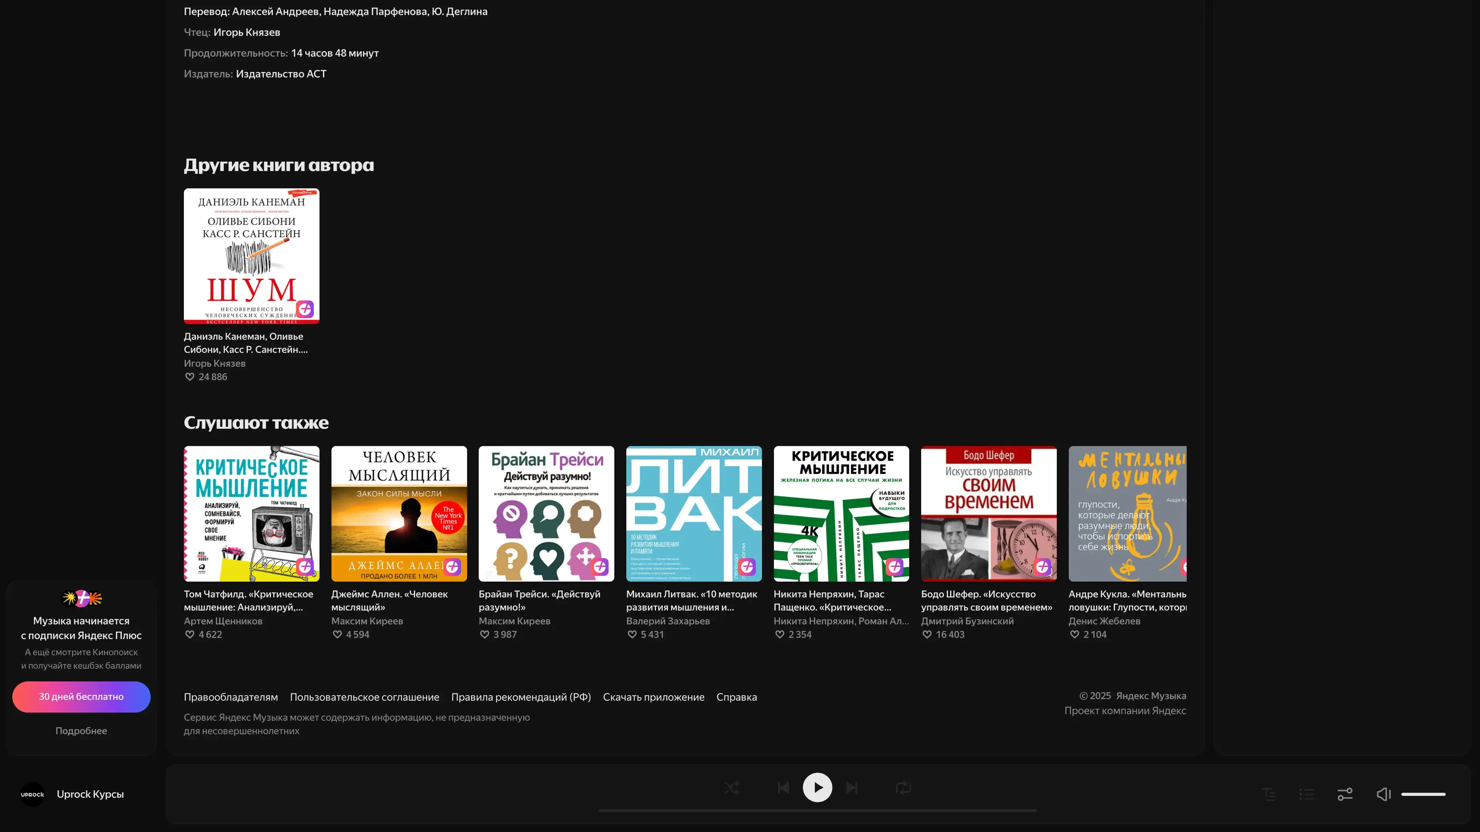Click "30 дней бесплатно" subscription button
This screenshot has width=1480, height=832.
81,696
